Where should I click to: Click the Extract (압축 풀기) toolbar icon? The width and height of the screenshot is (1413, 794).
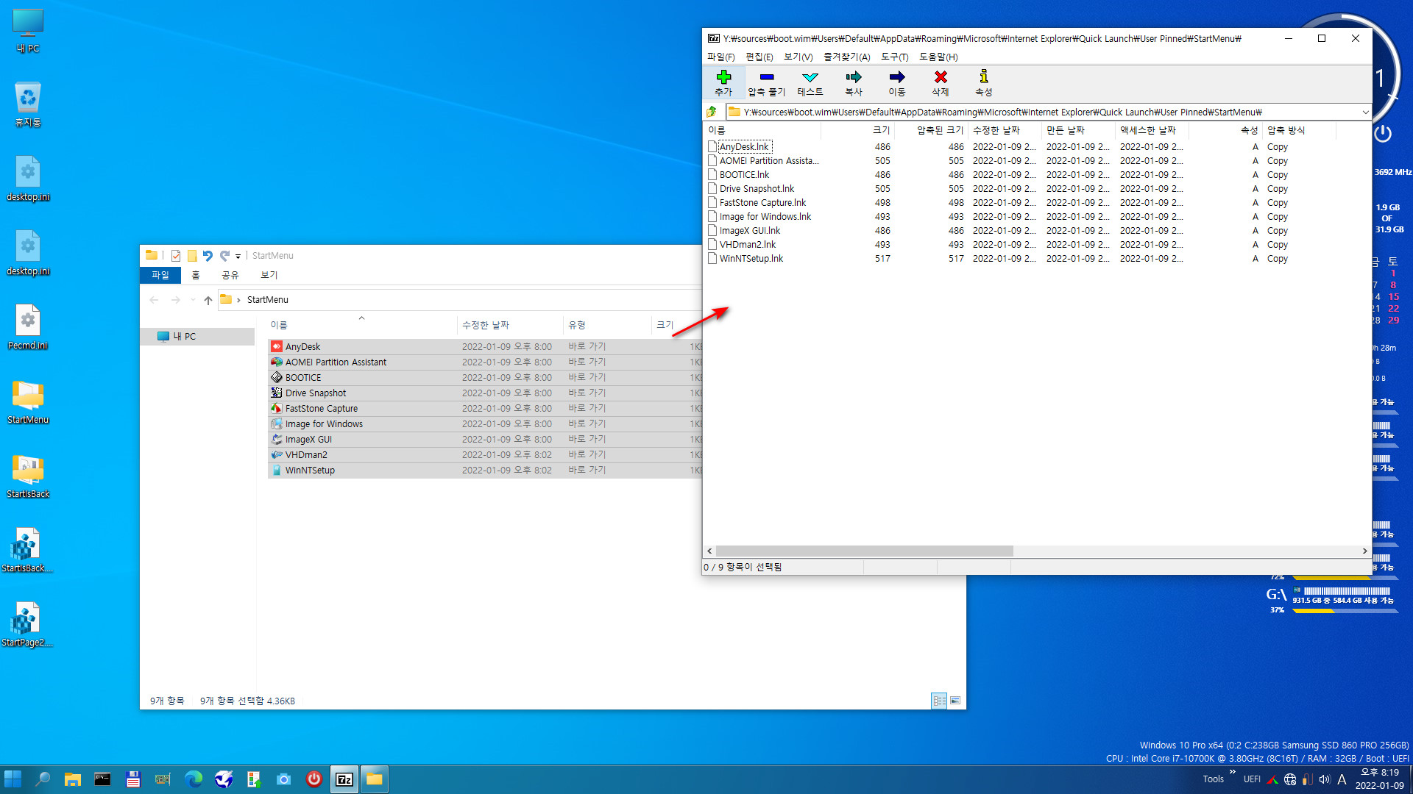(766, 82)
